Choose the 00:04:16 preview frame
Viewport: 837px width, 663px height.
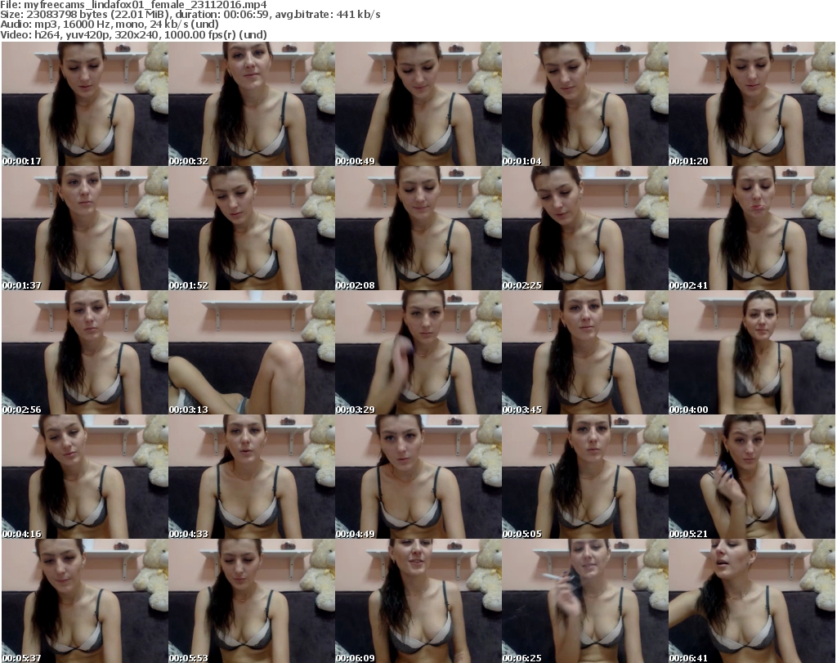85,477
